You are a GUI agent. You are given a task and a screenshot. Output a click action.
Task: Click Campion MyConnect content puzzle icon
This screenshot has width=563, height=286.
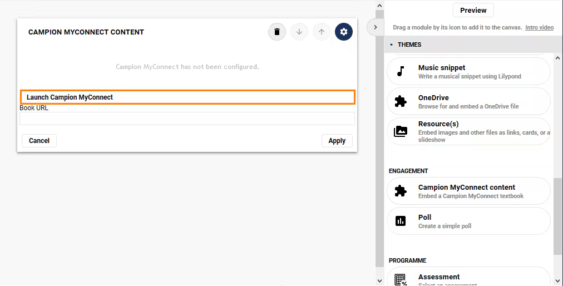[x=401, y=191]
